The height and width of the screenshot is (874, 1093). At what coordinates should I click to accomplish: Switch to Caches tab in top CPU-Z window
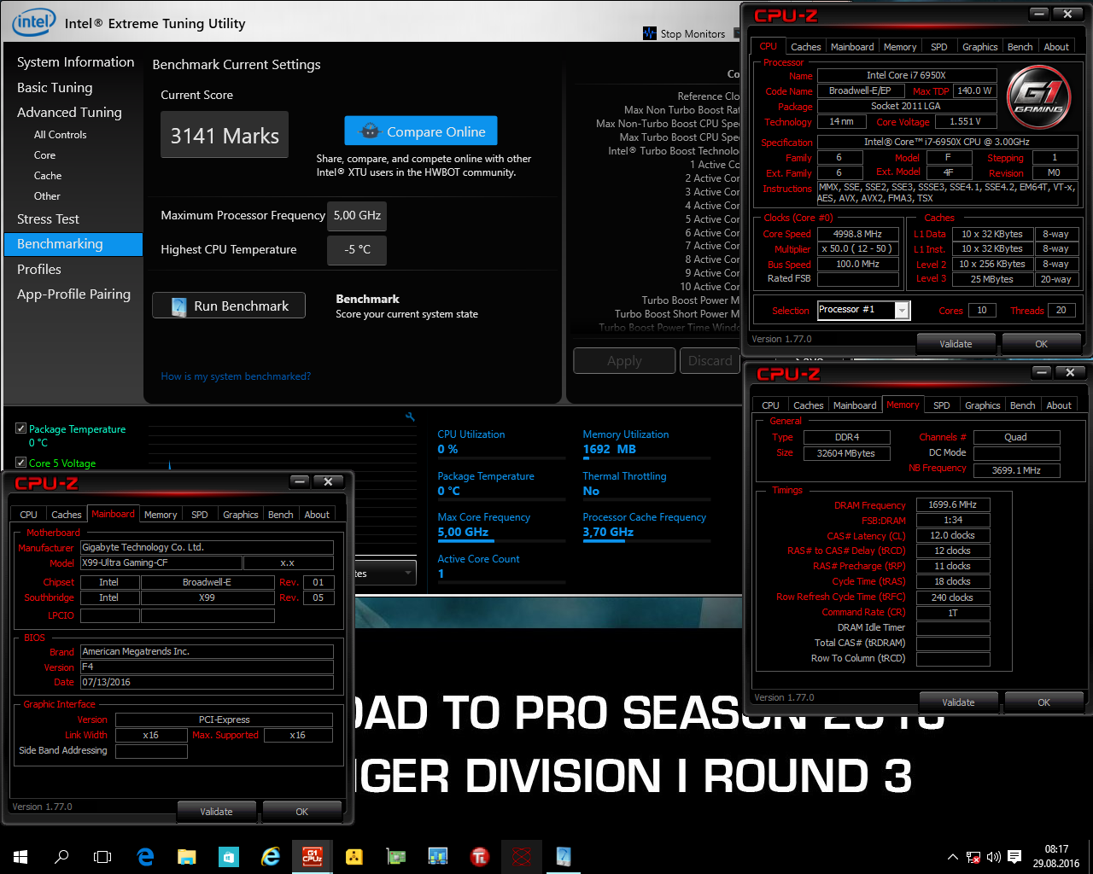805,47
